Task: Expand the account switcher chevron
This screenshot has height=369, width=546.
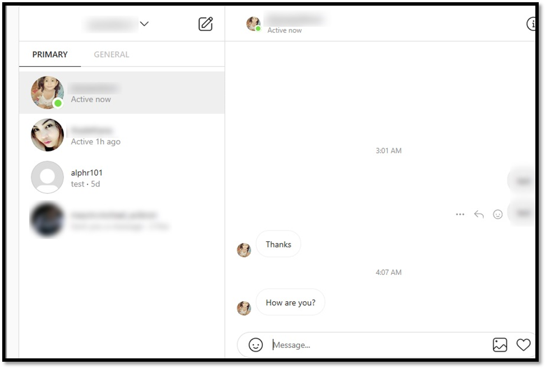Action: [x=144, y=24]
